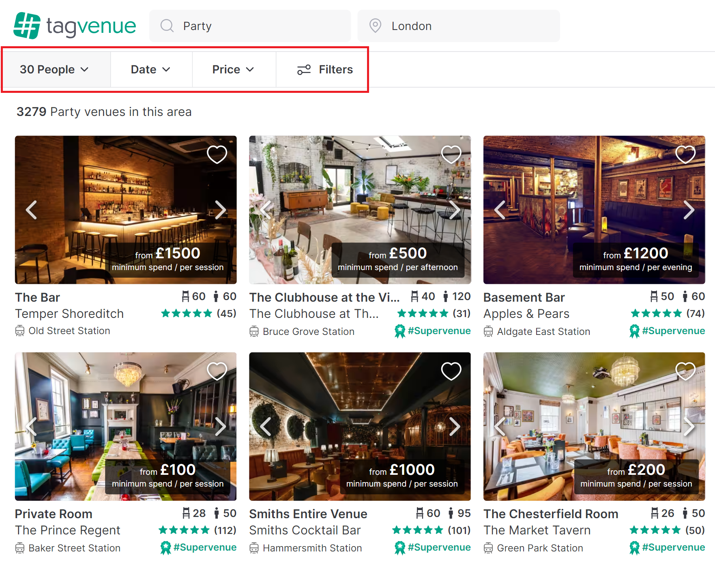
Task: Favorite Basement Bar heart icon
Action: 685,154
